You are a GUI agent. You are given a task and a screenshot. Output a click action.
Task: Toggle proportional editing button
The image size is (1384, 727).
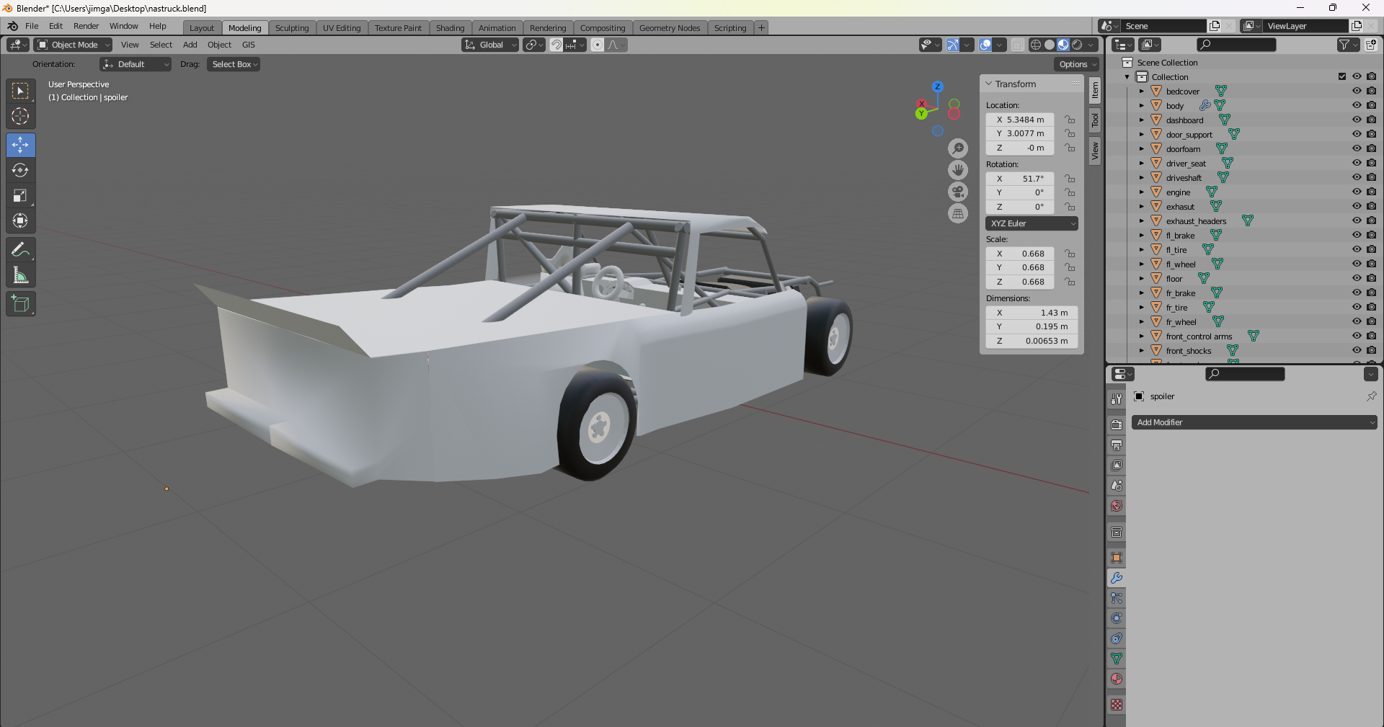point(597,45)
